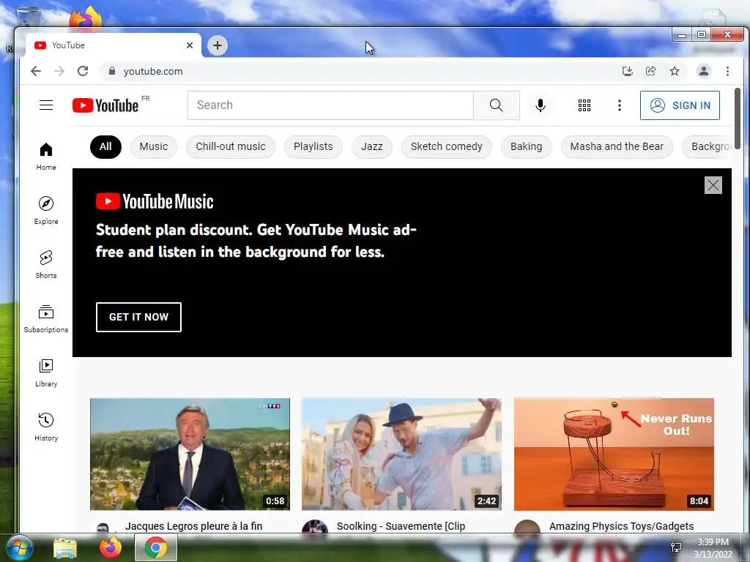Click the Soolking - Suavemente video title
Image resolution: width=750 pixels, height=562 pixels.
point(401,526)
